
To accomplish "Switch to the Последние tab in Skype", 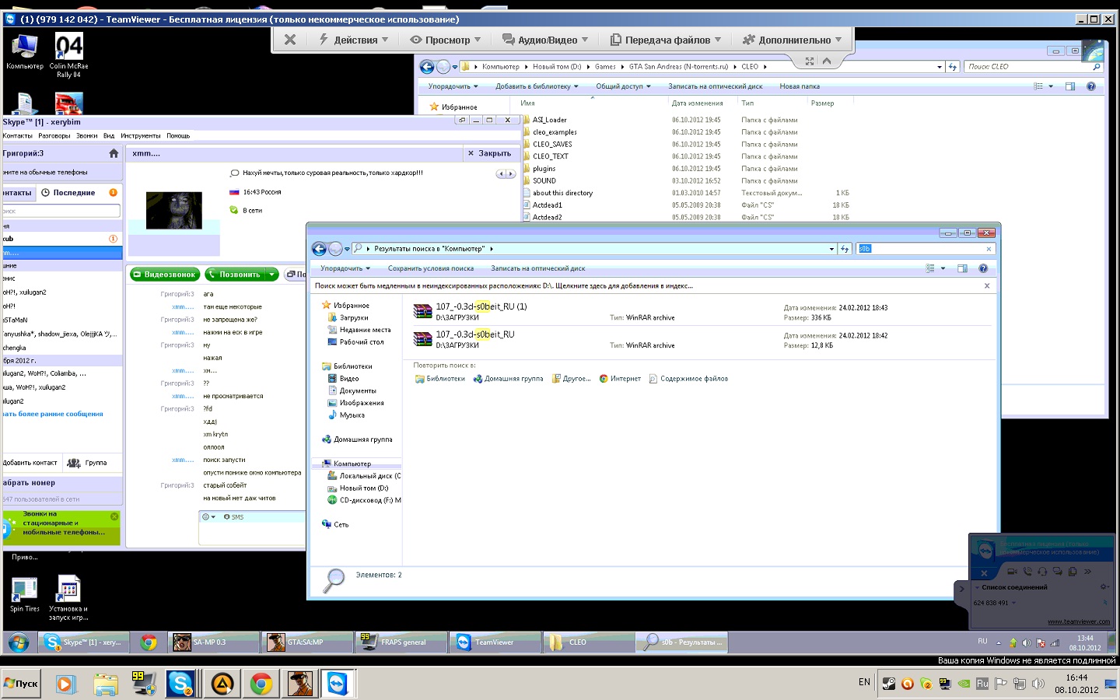I will tap(73, 193).
